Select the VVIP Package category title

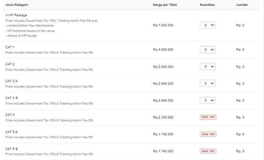[16, 15]
